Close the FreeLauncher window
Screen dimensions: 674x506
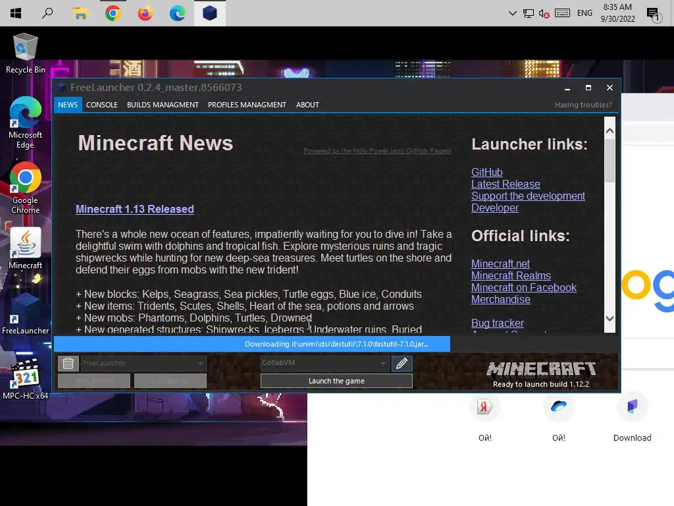click(609, 88)
